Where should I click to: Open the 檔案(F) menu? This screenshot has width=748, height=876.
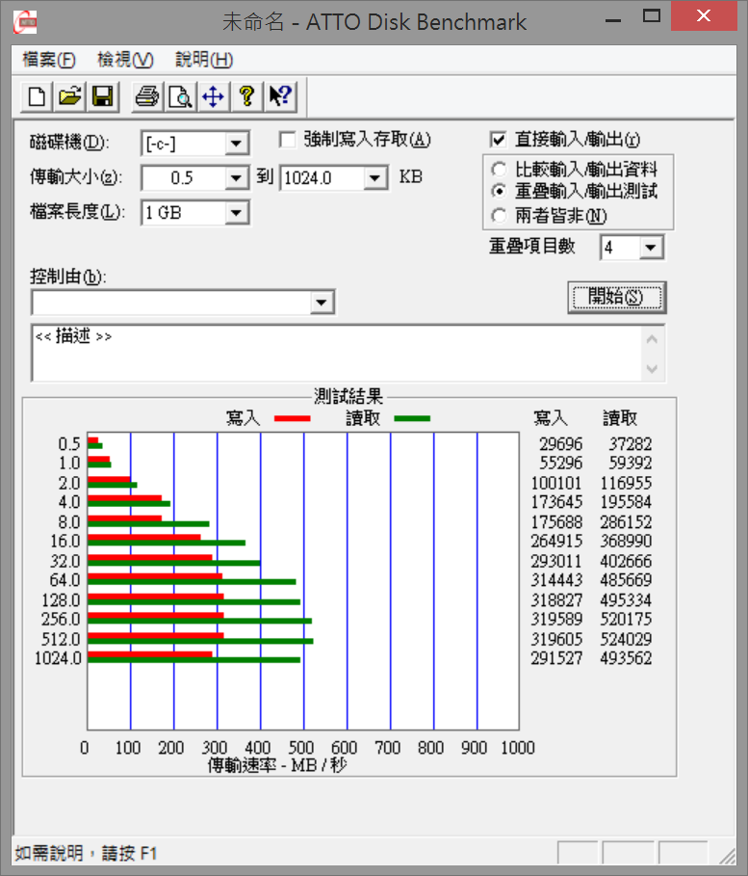[49, 60]
